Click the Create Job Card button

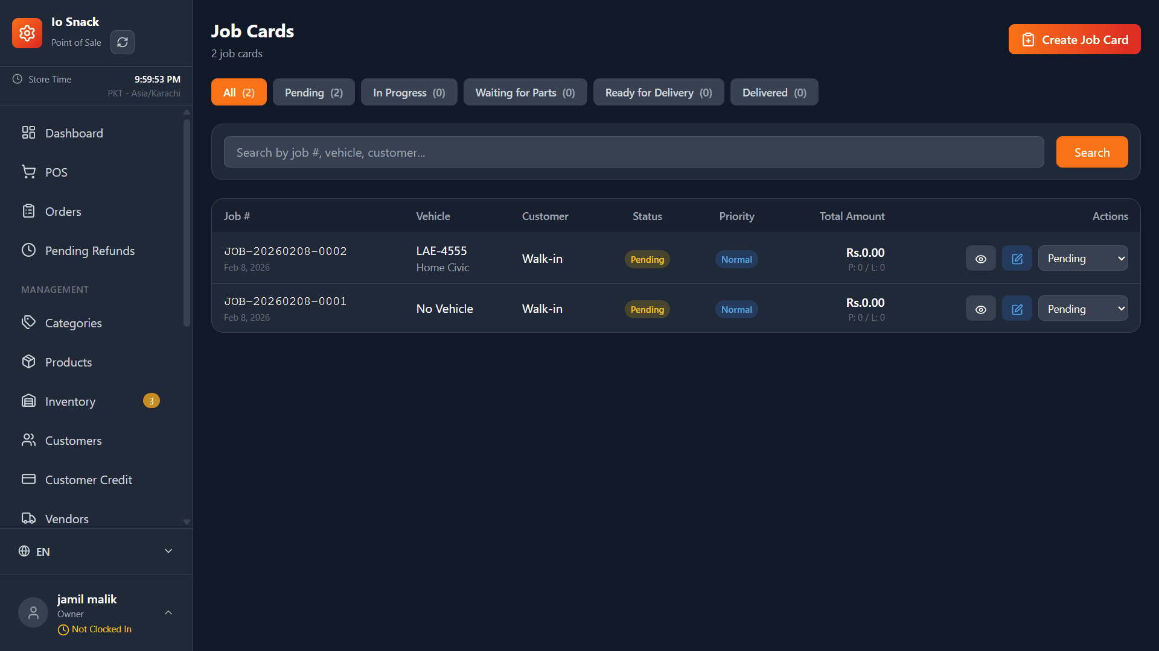[1074, 39]
